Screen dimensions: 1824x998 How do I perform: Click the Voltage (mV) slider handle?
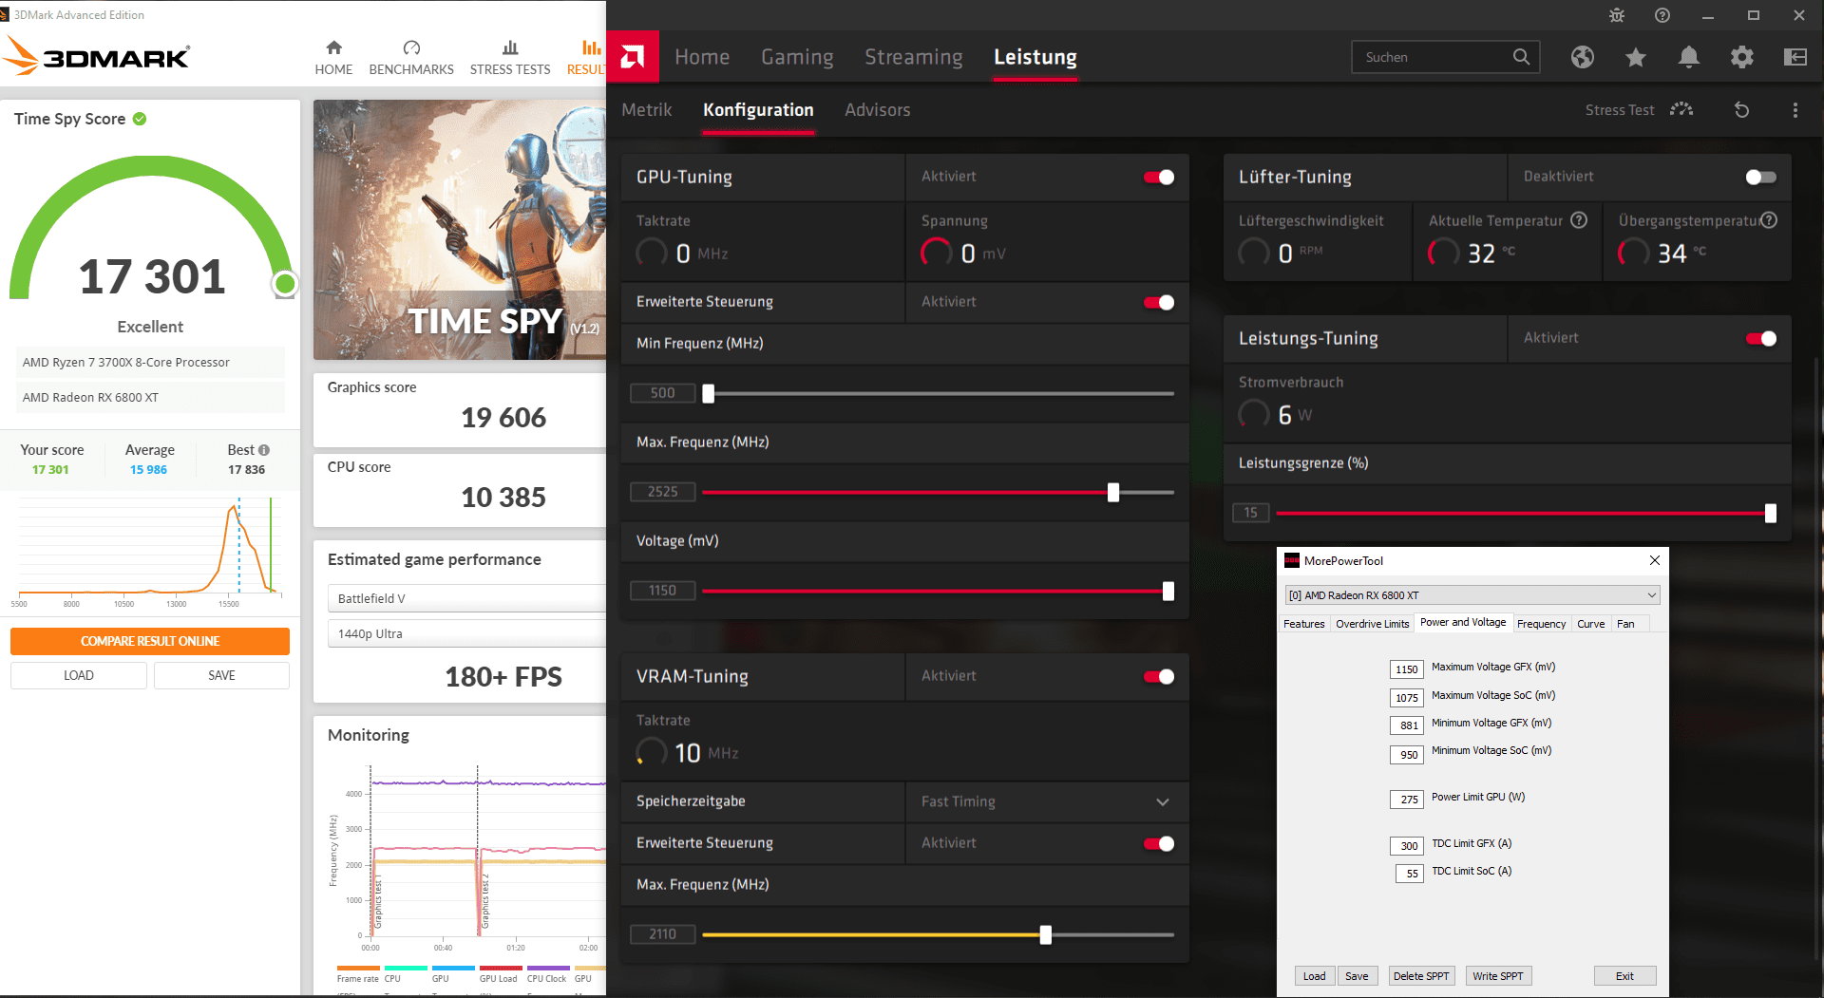[x=1168, y=592]
